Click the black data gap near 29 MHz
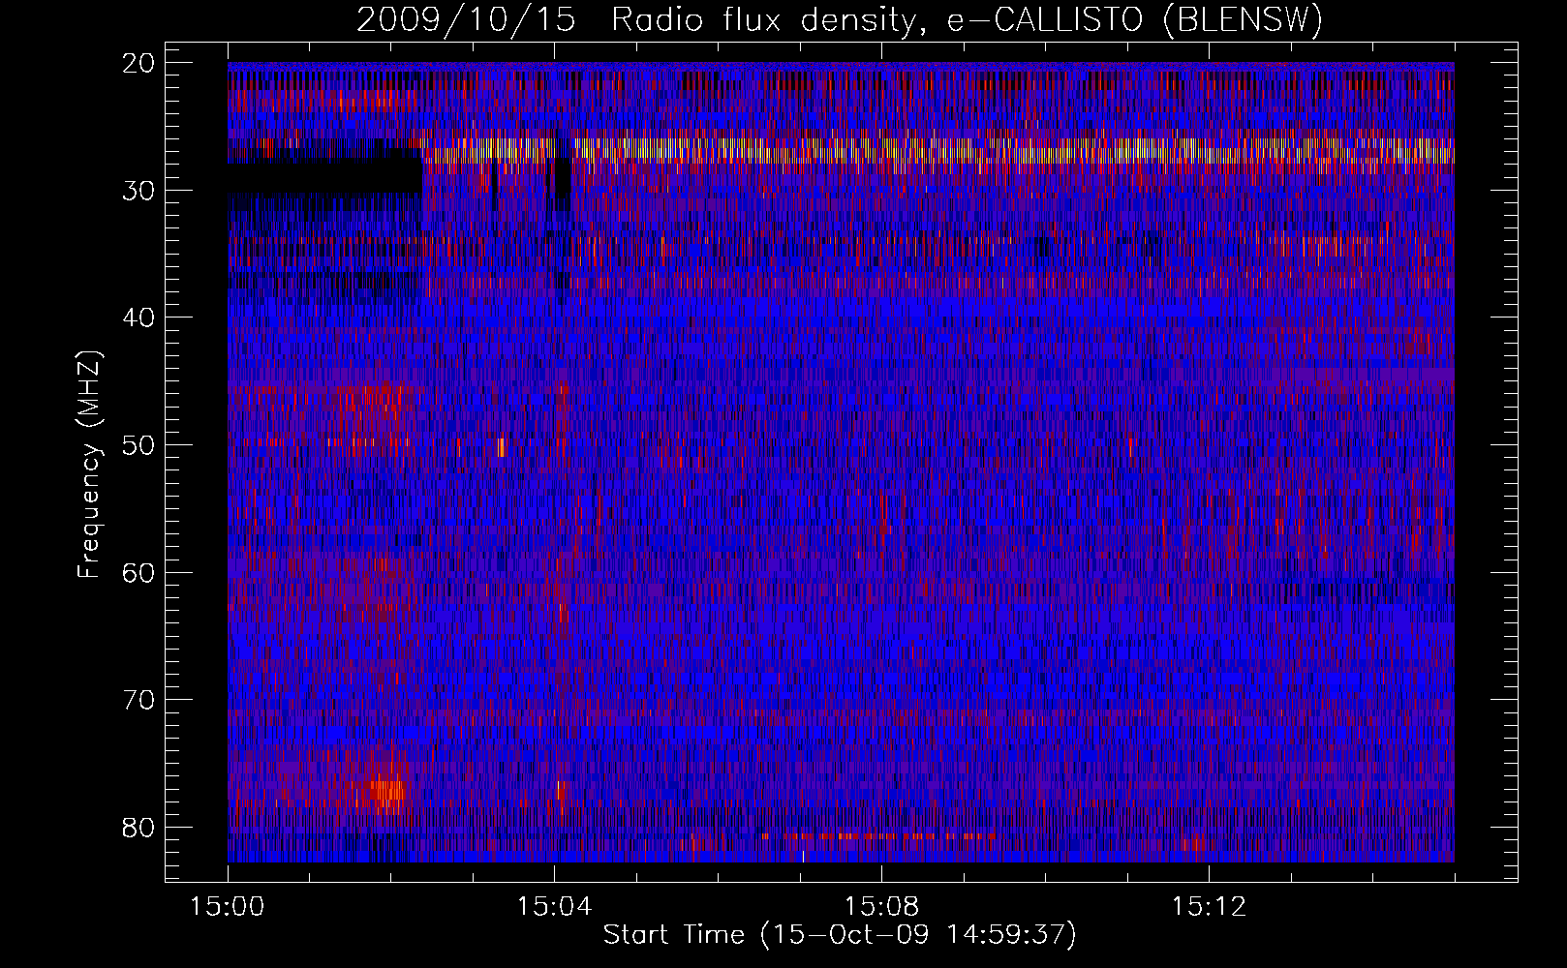The height and width of the screenshot is (968, 1567). (324, 178)
